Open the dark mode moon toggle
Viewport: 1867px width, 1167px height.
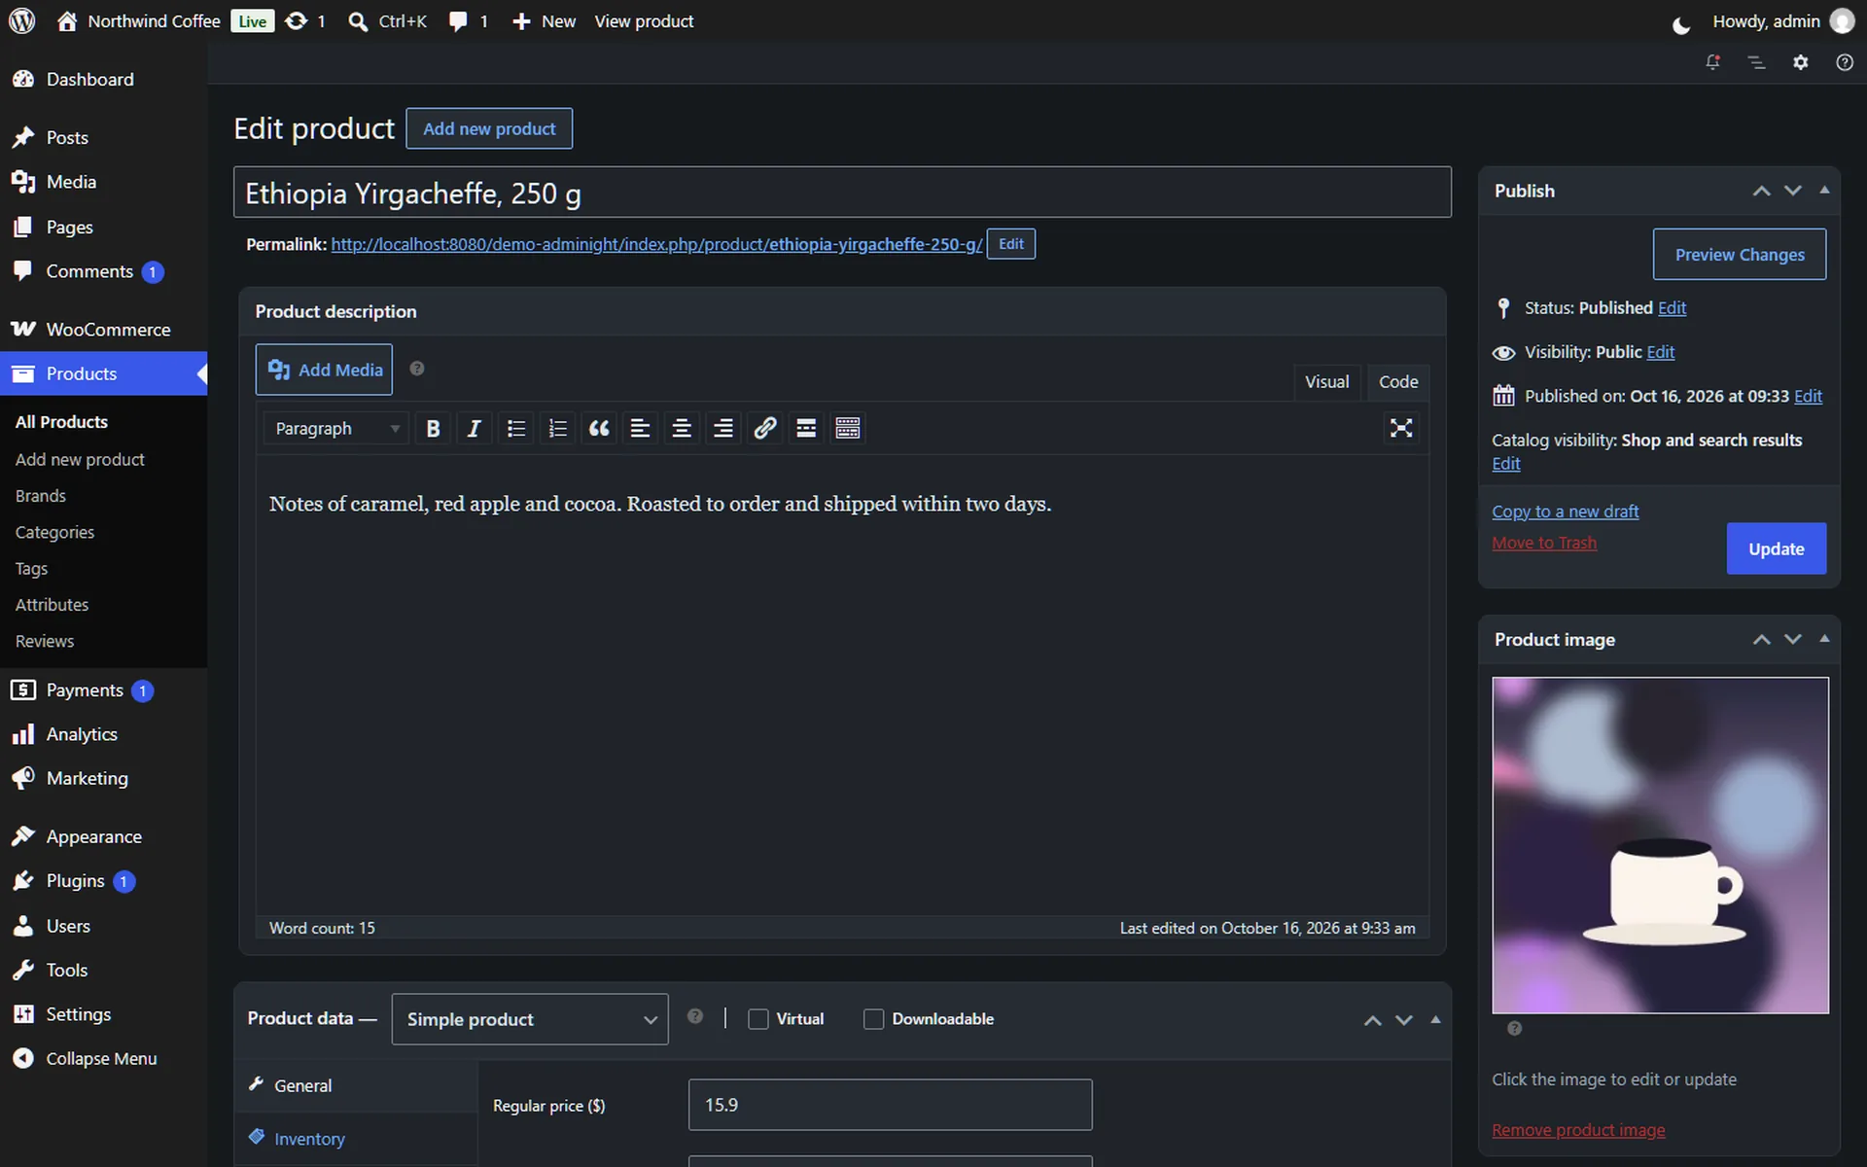[1681, 23]
